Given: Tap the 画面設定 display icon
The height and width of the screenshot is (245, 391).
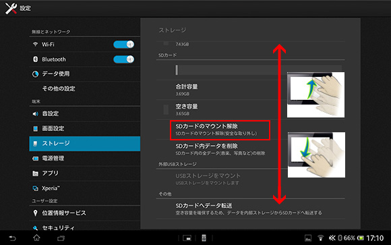Looking at the screenshot, I should [x=35, y=129].
